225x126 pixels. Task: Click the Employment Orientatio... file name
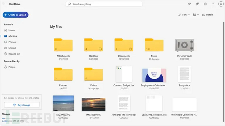tap(154, 85)
